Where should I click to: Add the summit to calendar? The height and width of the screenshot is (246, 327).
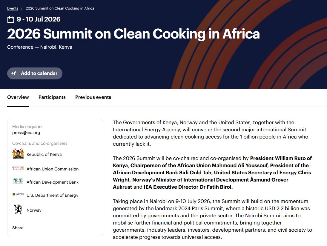35,73
